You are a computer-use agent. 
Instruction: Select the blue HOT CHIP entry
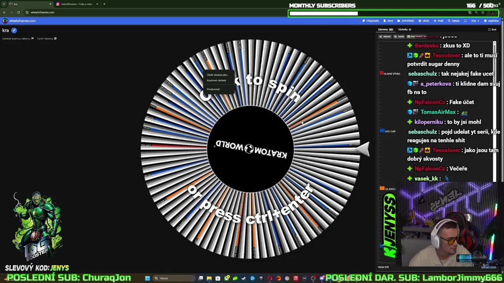[x=388, y=131]
